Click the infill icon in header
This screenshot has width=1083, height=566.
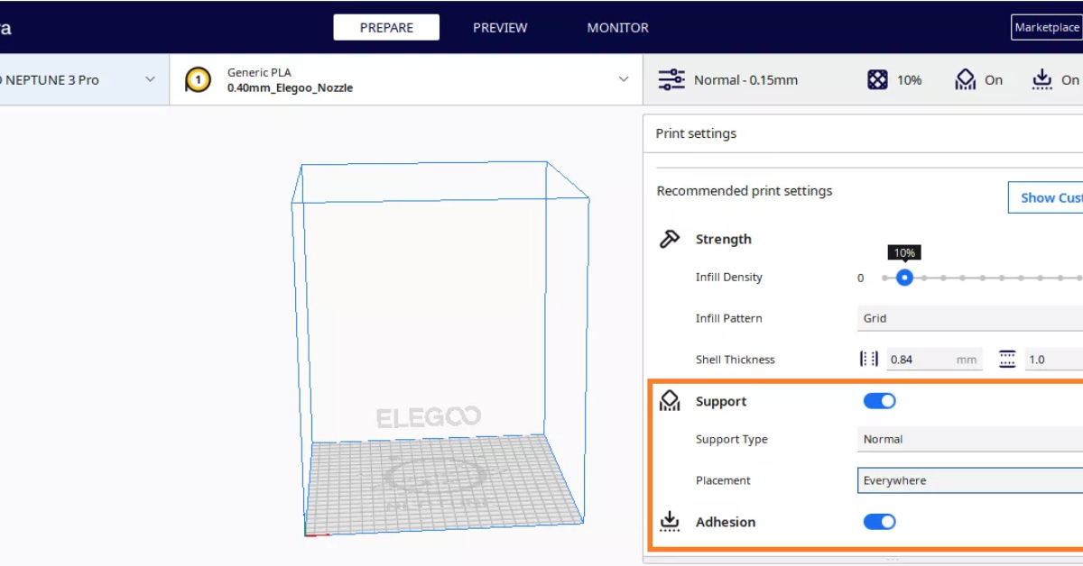[877, 80]
